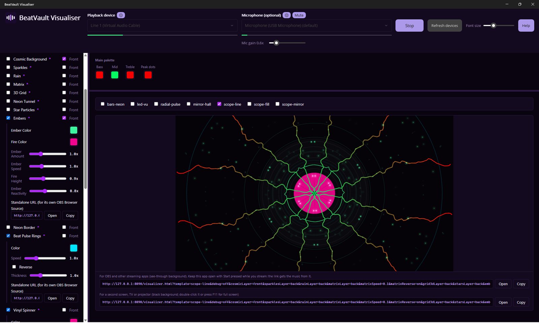Image resolution: width=539 pixels, height=323 pixels.
Task: Expand the Playback device dropdown
Action: tap(162, 26)
